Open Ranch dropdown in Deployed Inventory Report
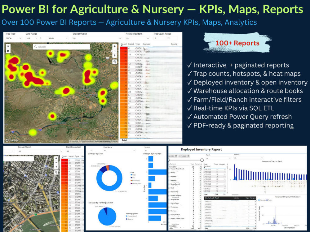This screenshot has width=310, height=232. coord(218,158)
